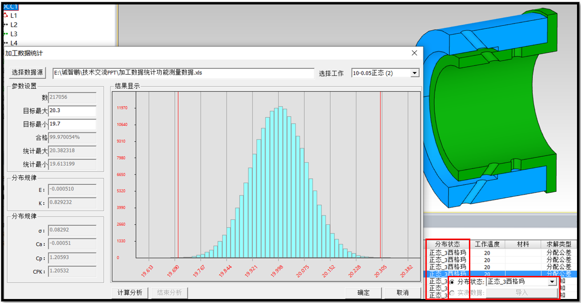Screen dimensions: 581x303
Task: Click the 结束分析 button
Action: [x=169, y=293]
